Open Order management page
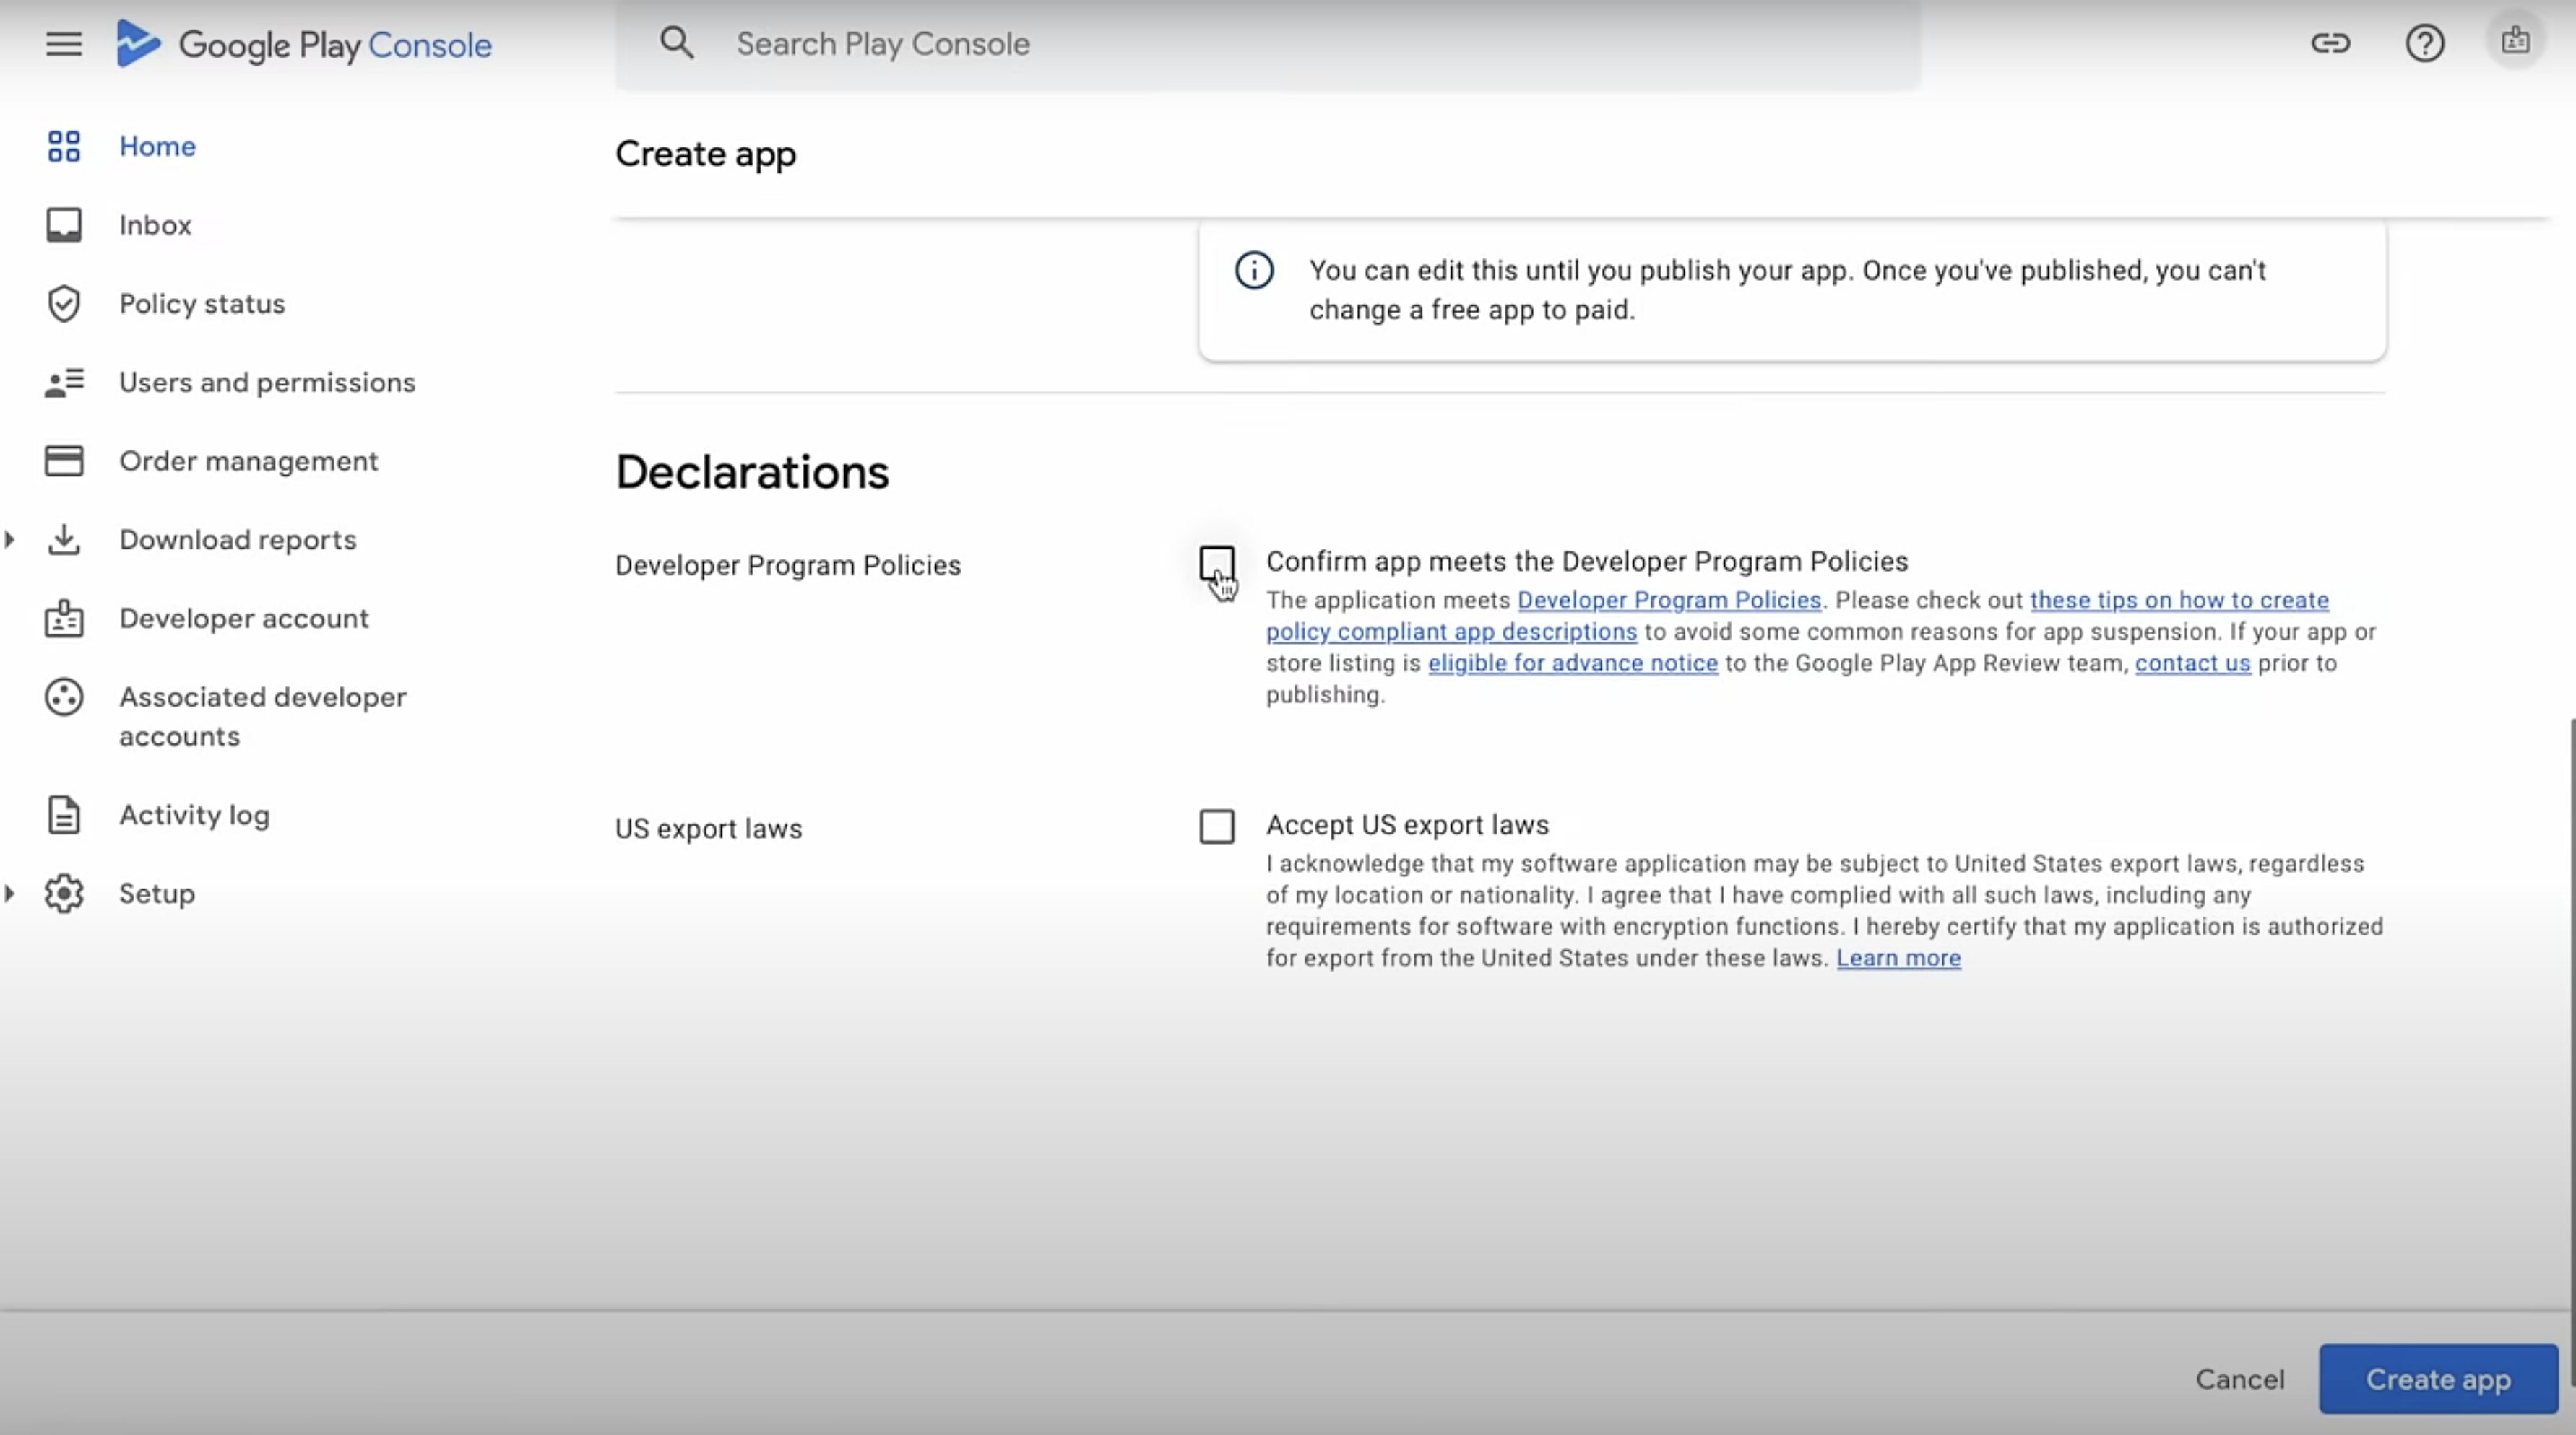Image resolution: width=2576 pixels, height=1435 pixels. tap(249, 461)
